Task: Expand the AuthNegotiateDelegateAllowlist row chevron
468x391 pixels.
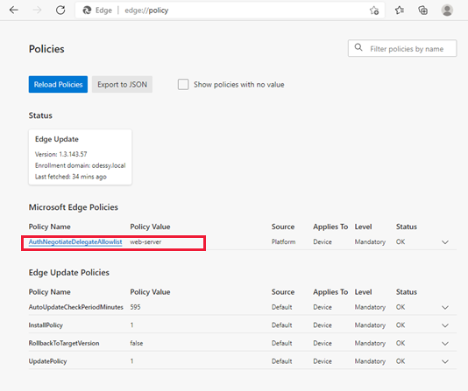Action: [x=445, y=242]
